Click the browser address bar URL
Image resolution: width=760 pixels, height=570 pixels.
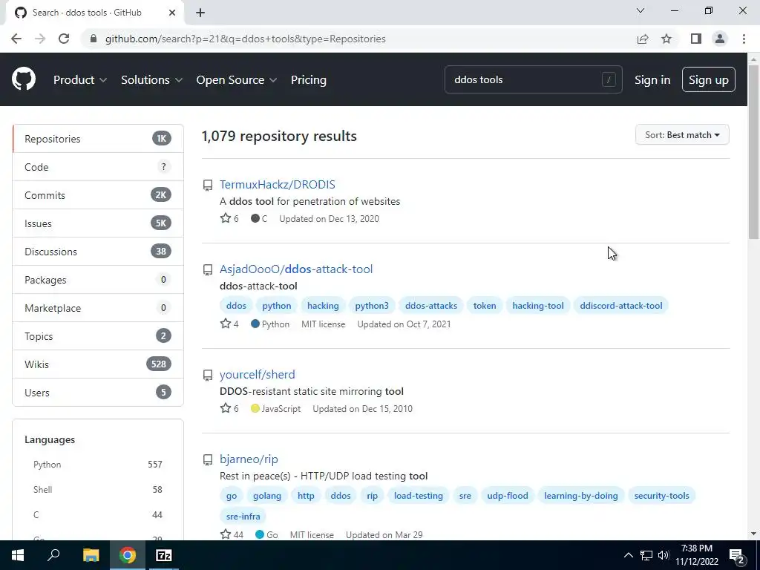click(245, 39)
